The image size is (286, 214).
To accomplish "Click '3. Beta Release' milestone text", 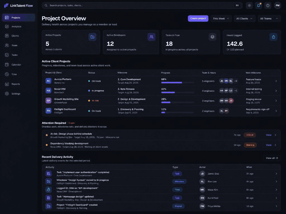I will pos(126,89).
